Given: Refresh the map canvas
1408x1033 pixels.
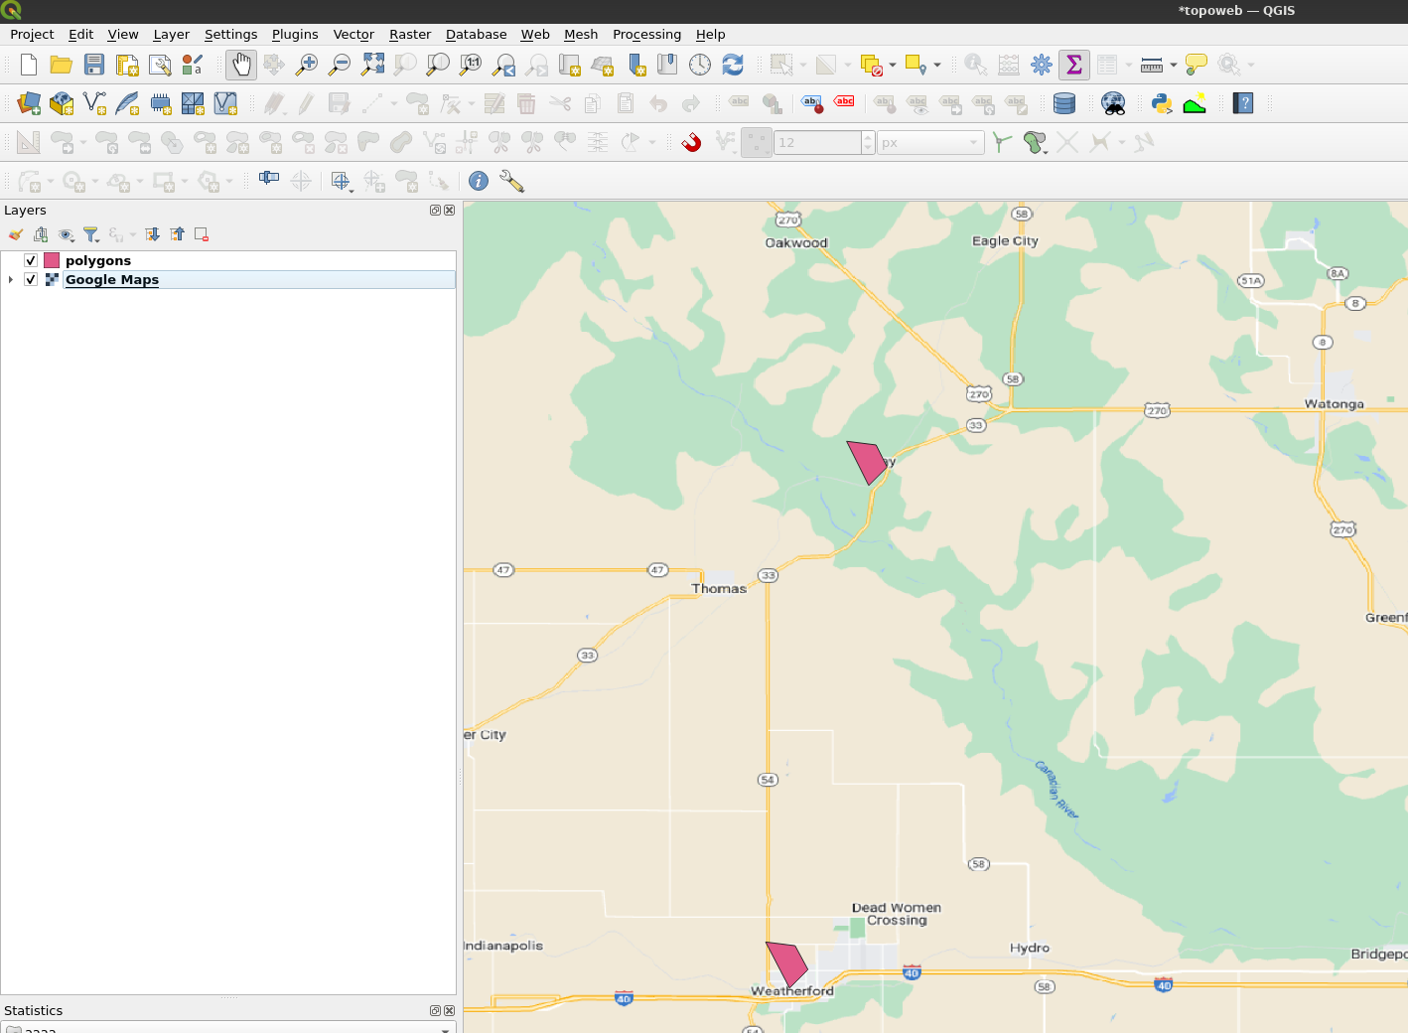Looking at the screenshot, I should [x=733, y=65].
